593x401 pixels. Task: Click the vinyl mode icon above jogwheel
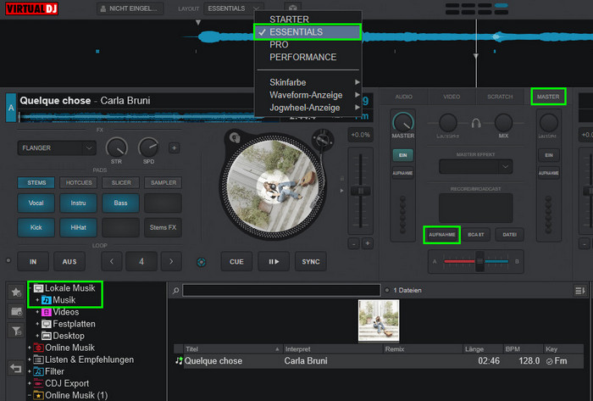point(235,137)
